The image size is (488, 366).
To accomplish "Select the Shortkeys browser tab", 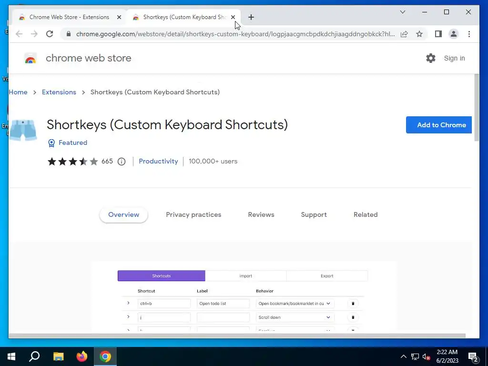I will (x=183, y=17).
